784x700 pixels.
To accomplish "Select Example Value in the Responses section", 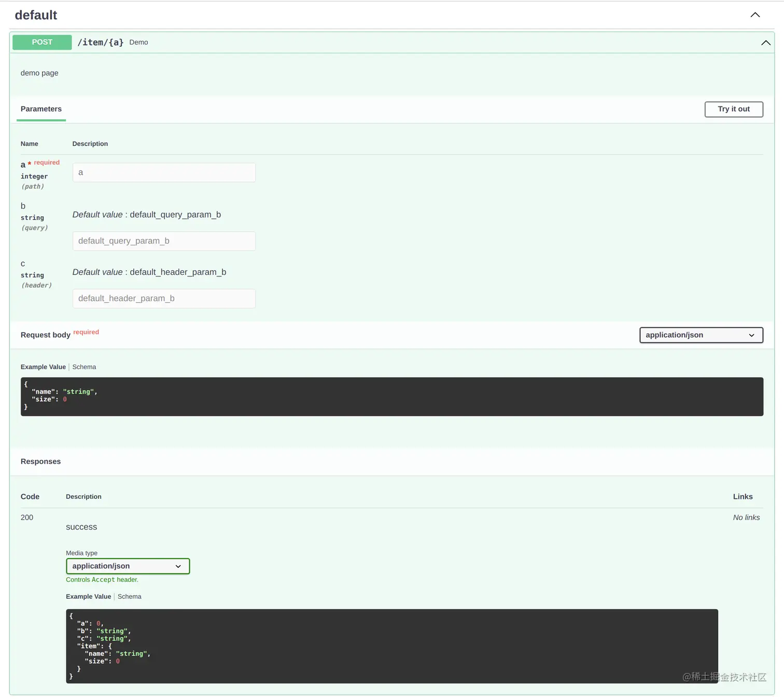I will (88, 596).
